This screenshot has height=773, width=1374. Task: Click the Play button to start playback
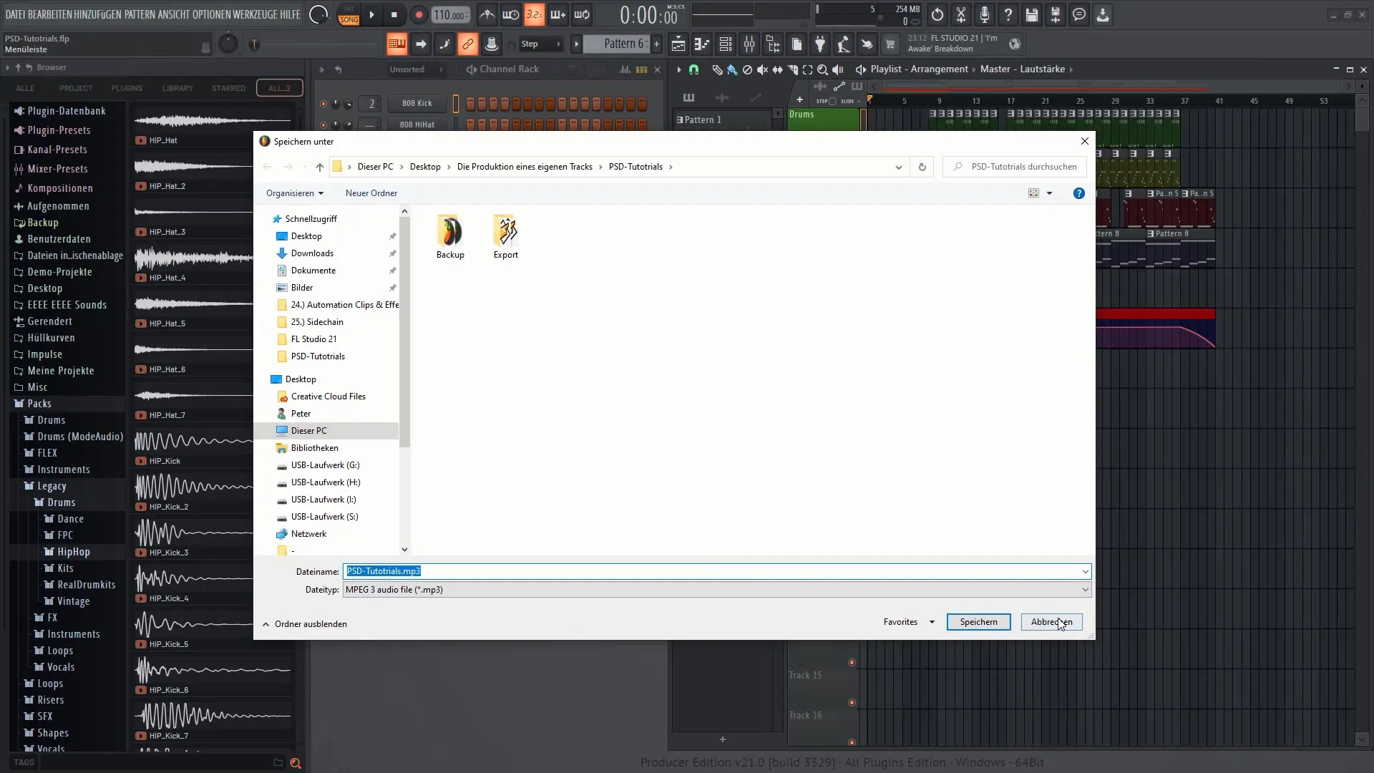[x=372, y=14]
